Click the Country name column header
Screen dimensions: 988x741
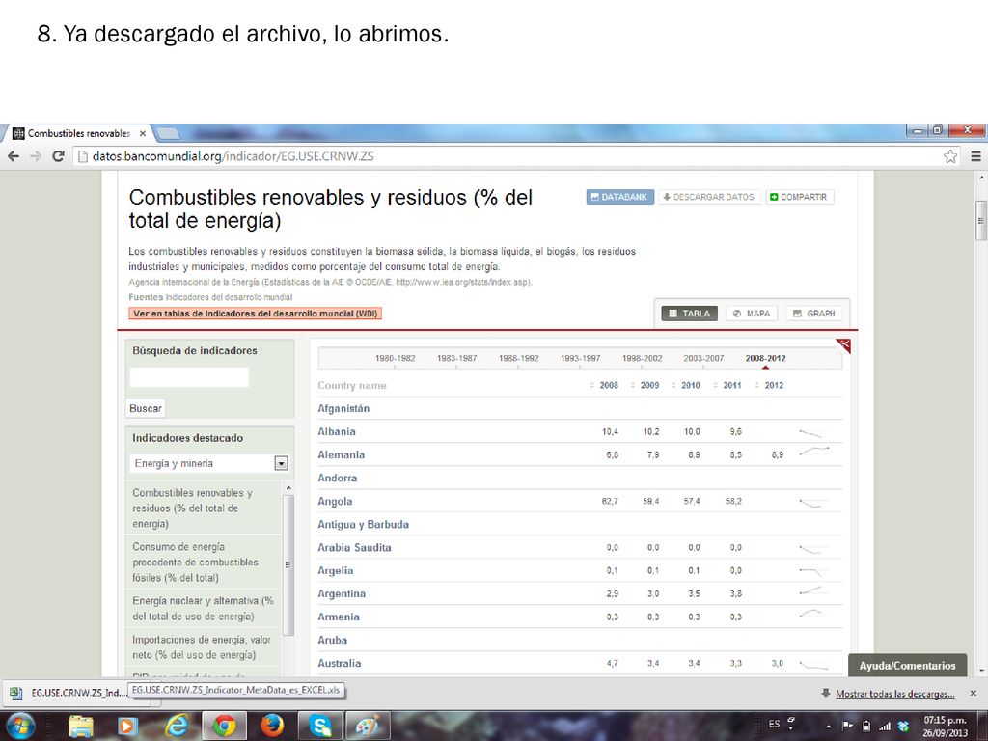coord(352,385)
